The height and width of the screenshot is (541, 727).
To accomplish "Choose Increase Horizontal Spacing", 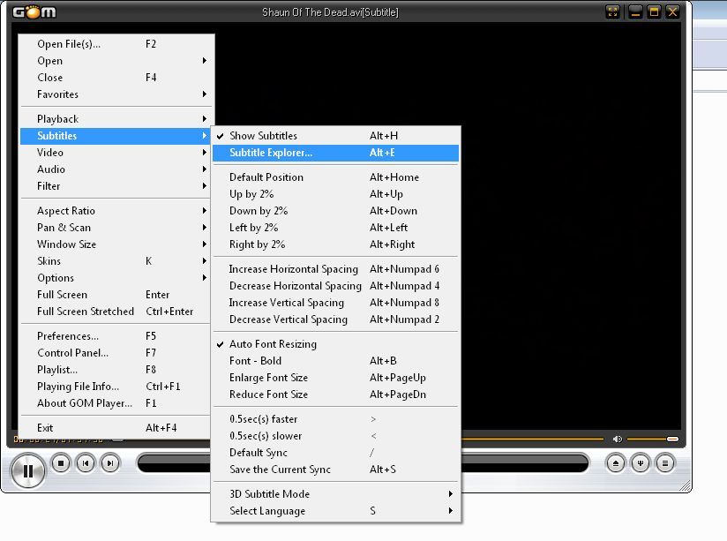I will pyautogui.click(x=335, y=269).
